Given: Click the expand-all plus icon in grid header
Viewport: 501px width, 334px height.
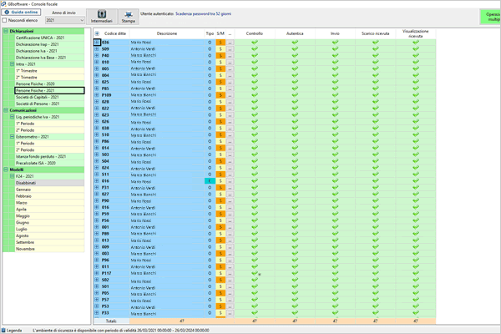Looking at the screenshot, I should pos(97,33).
